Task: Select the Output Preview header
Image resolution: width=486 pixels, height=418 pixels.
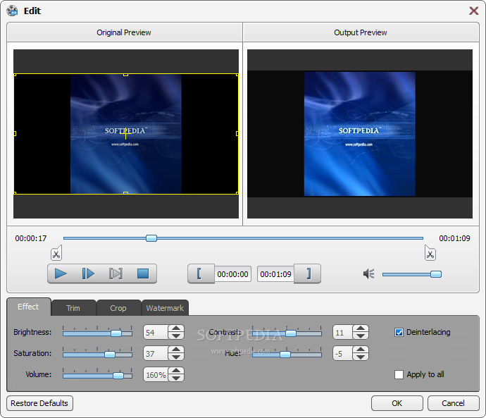Action: coord(361,32)
